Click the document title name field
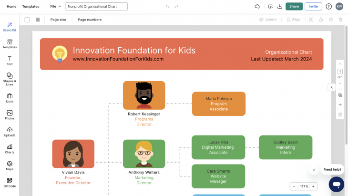Screen dimensions: 348x196 pos(97,7)
